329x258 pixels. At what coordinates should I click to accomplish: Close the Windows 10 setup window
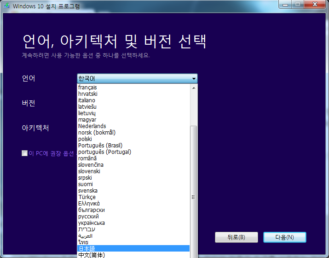click(315, 5)
